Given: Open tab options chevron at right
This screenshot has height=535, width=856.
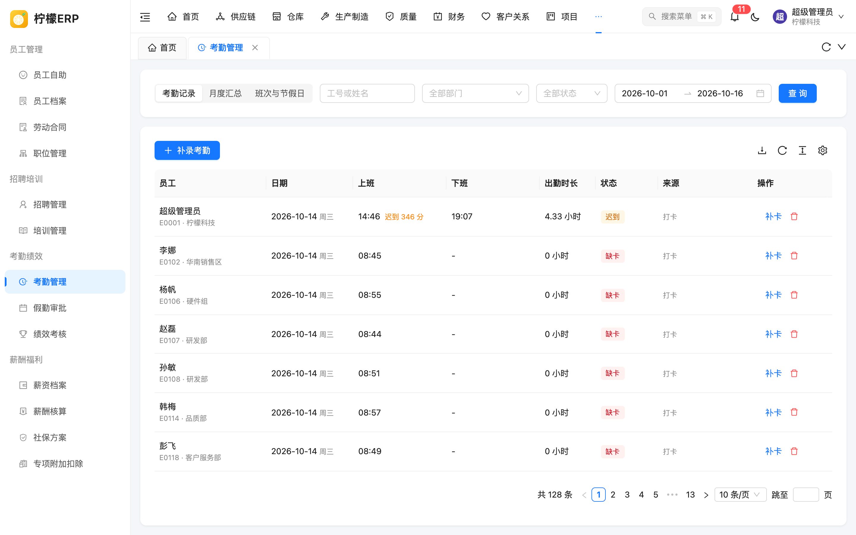Looking at the screenshot, I should coord(842,47).
